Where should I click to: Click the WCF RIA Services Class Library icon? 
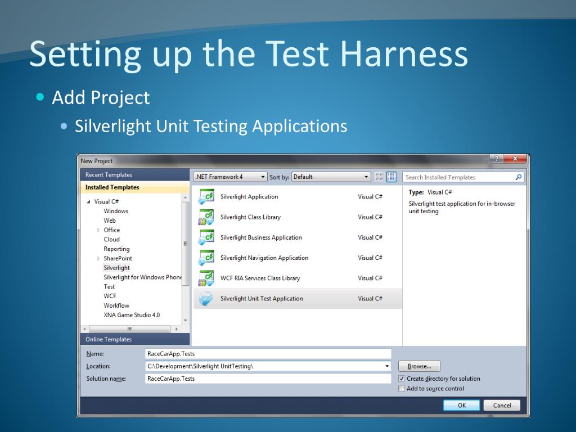206,278
